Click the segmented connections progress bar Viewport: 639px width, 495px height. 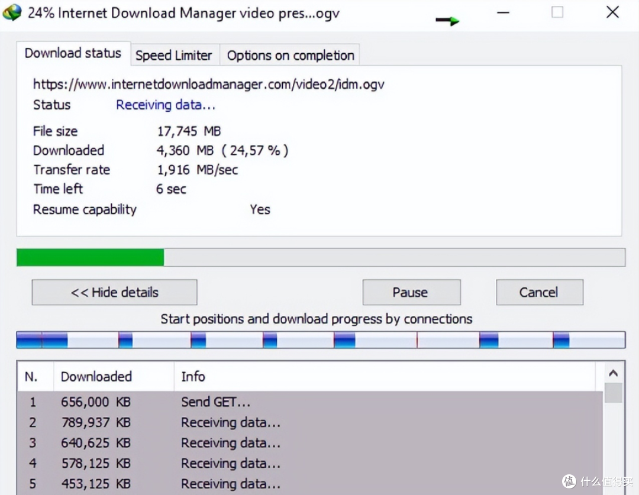coord(320,340)
